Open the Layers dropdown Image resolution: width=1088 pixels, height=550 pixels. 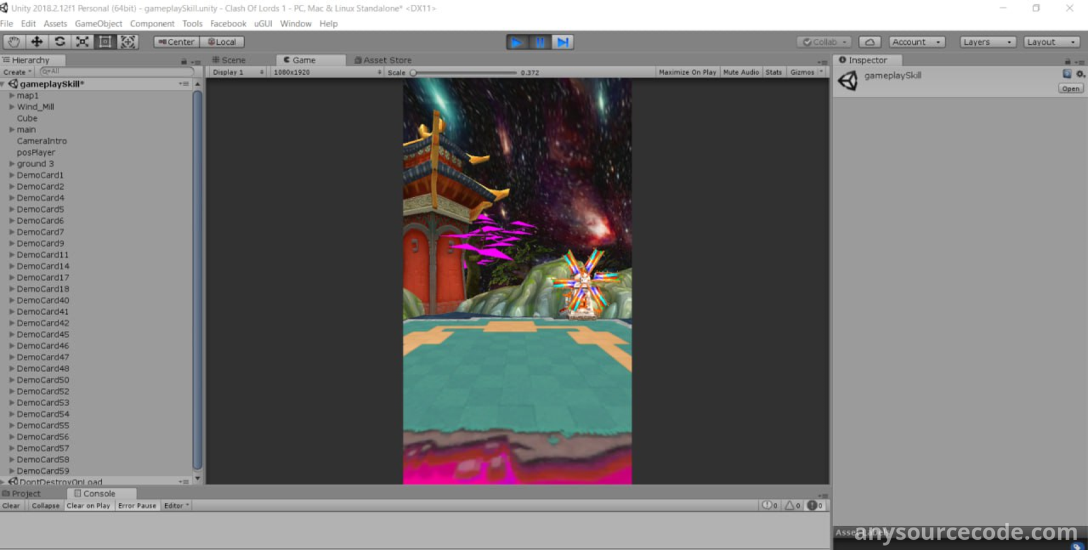tap(987, 42)
